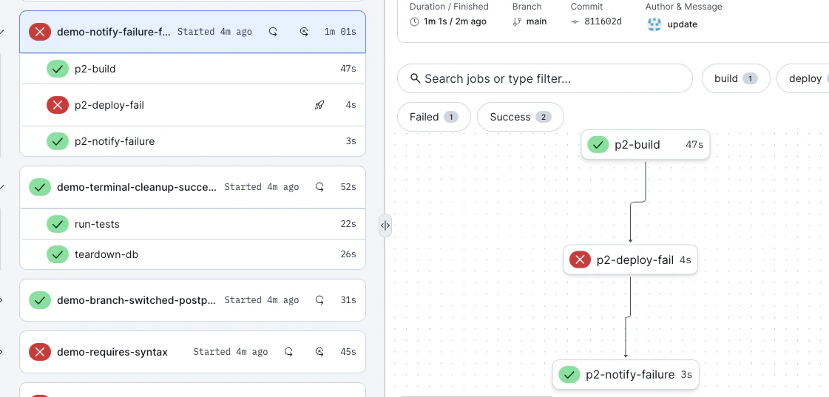Image resolution: width=829 pixels, height=397 pixels.
Task: Toggle the Failed status filter chip
Action: pos(433,117)
